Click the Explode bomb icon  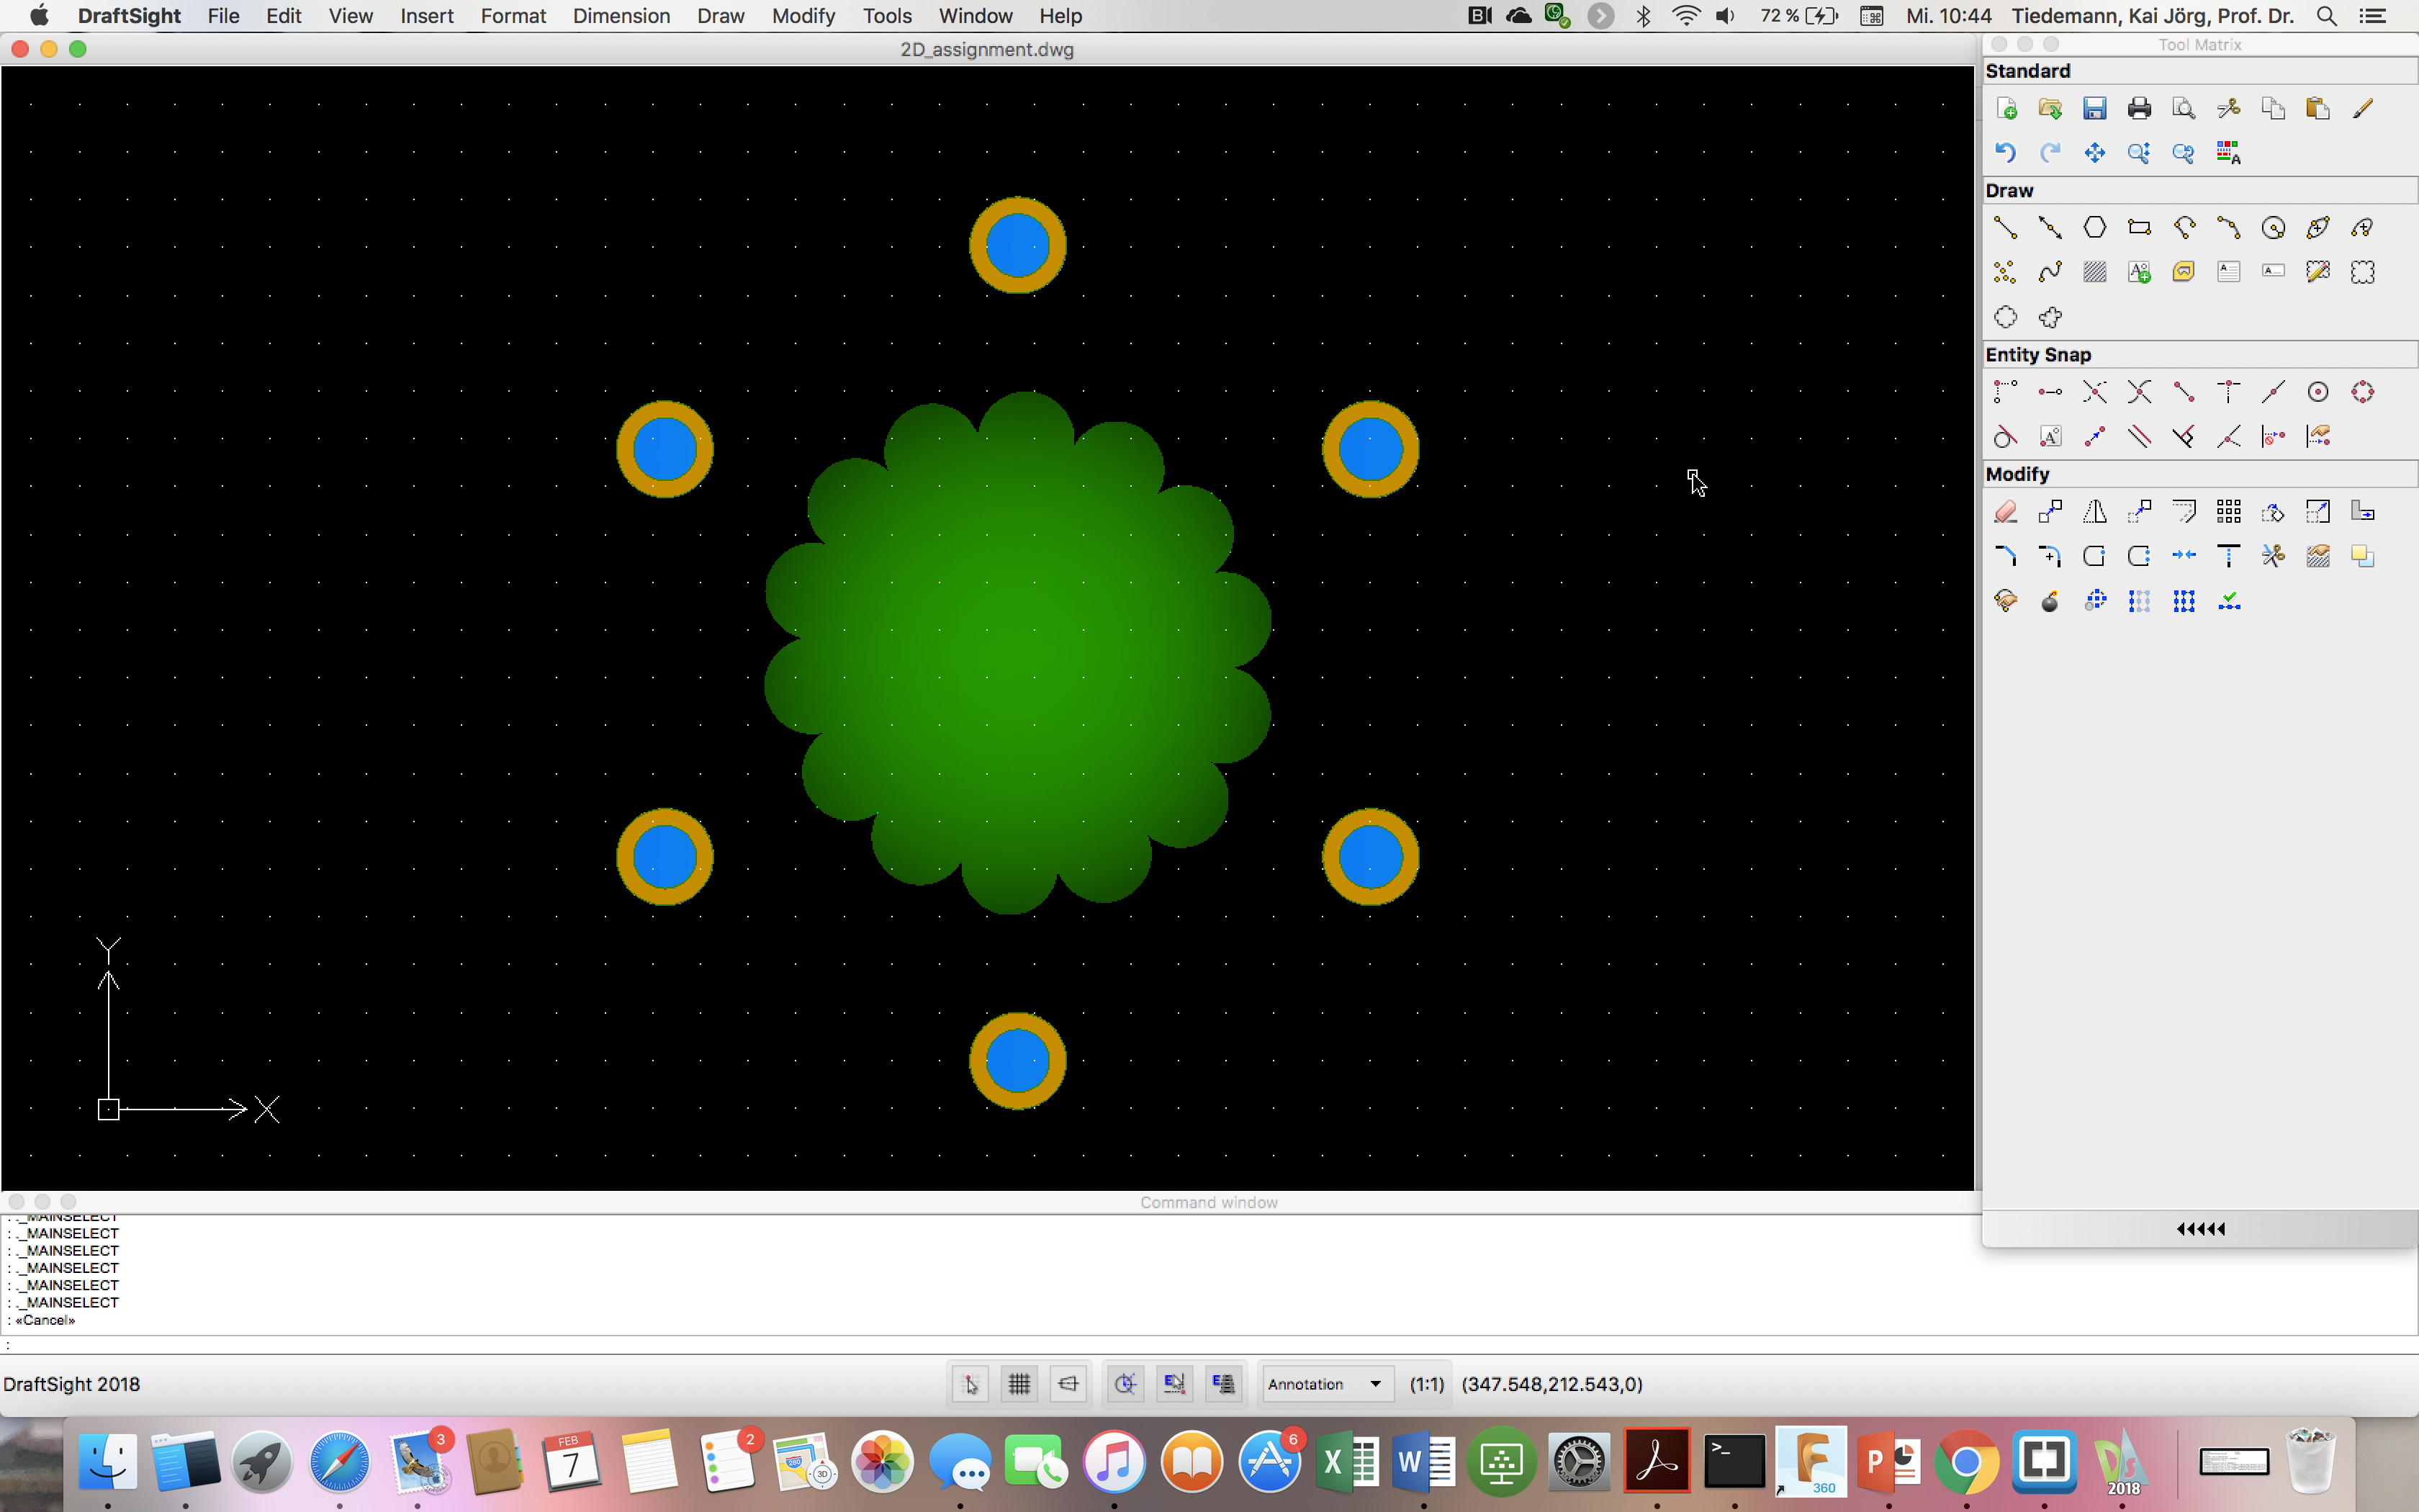tap(2049, 601)
